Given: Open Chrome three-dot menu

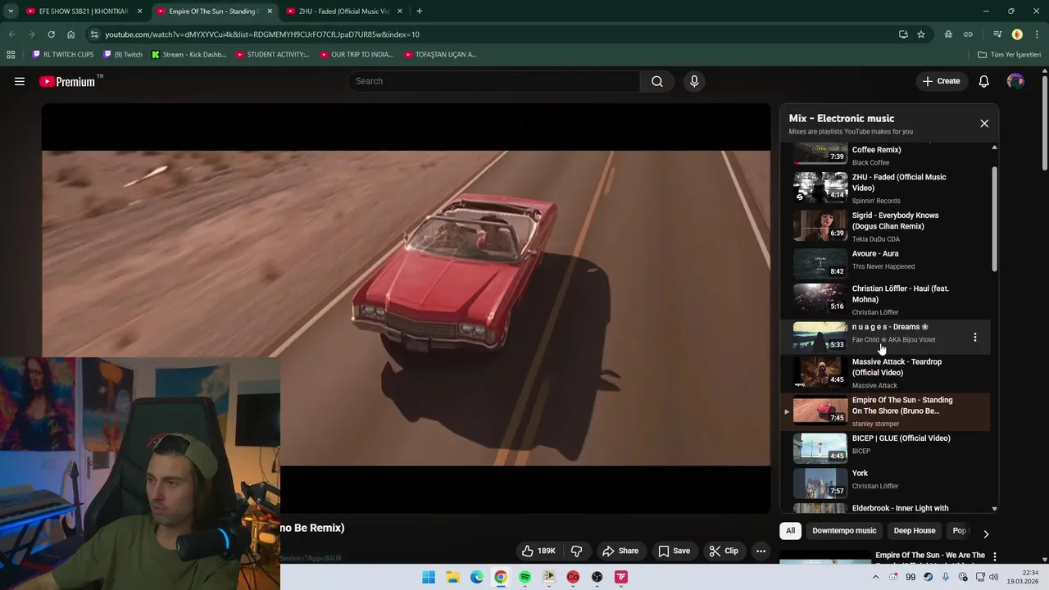Looking at the screenshot, I should pyautogui.click(x=1037, y=34).
